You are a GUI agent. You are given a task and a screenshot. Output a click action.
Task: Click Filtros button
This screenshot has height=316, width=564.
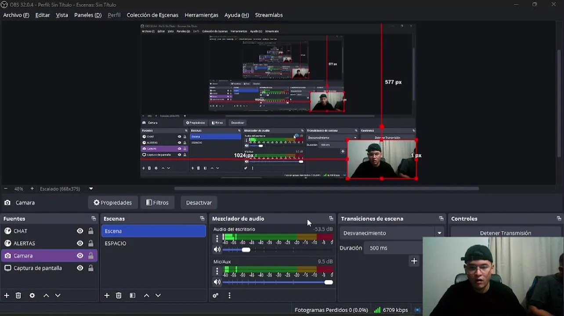coord(157,202)
